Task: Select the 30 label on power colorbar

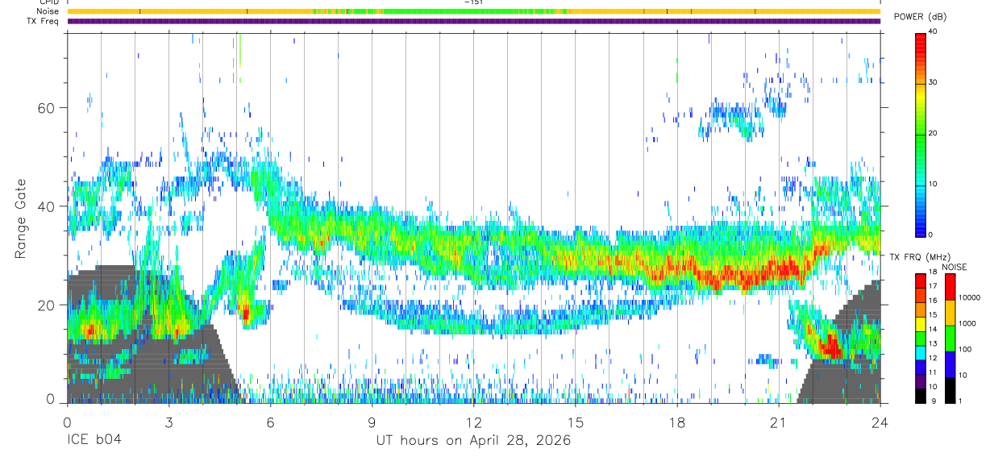Action: tap(933, 82)
